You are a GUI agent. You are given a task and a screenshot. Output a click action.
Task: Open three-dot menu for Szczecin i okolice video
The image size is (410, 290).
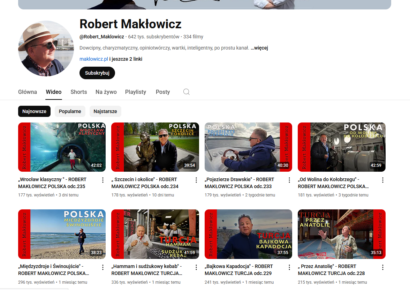click(x=196, y=180)
